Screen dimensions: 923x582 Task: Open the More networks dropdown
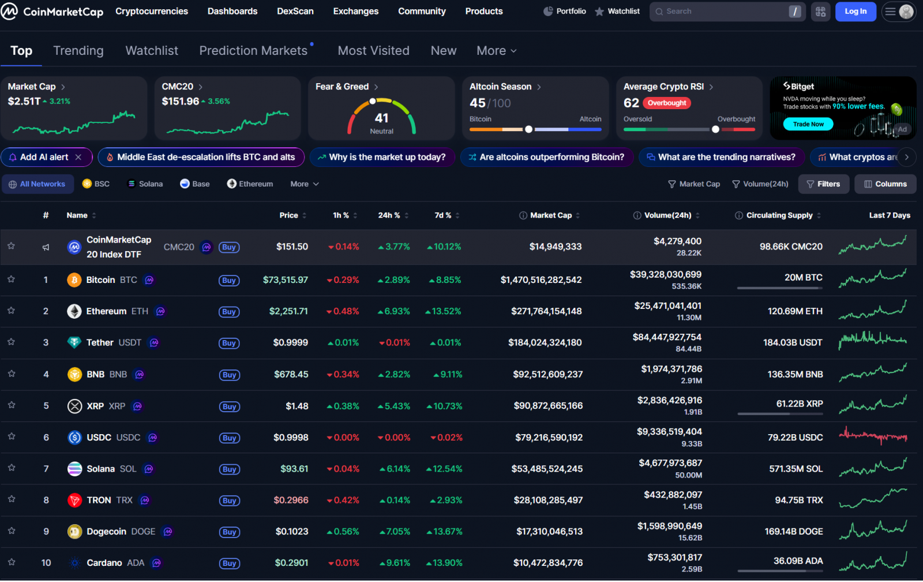(x=304, y=184)
